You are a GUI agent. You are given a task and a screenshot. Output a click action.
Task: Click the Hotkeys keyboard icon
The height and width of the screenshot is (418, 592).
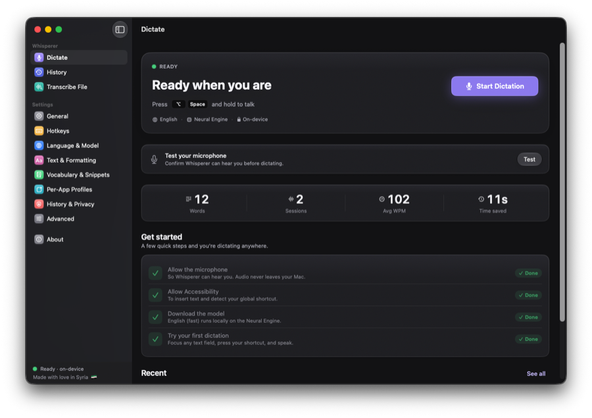[39, 131]
